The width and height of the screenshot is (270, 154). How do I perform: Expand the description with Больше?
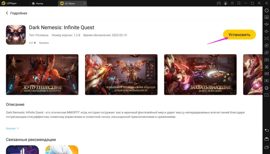12,128
